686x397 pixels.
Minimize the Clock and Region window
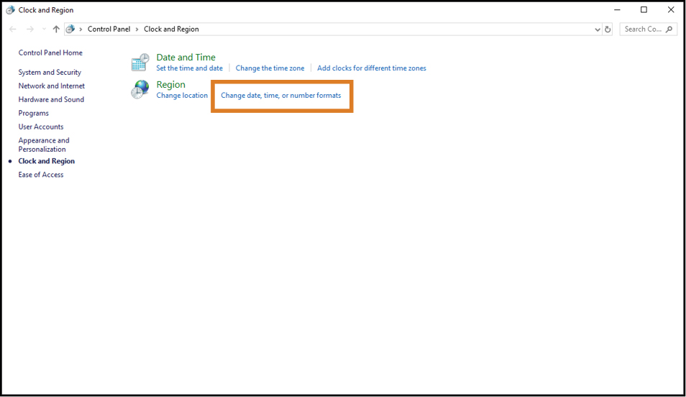pyautogui.click(x=617, y=9)
